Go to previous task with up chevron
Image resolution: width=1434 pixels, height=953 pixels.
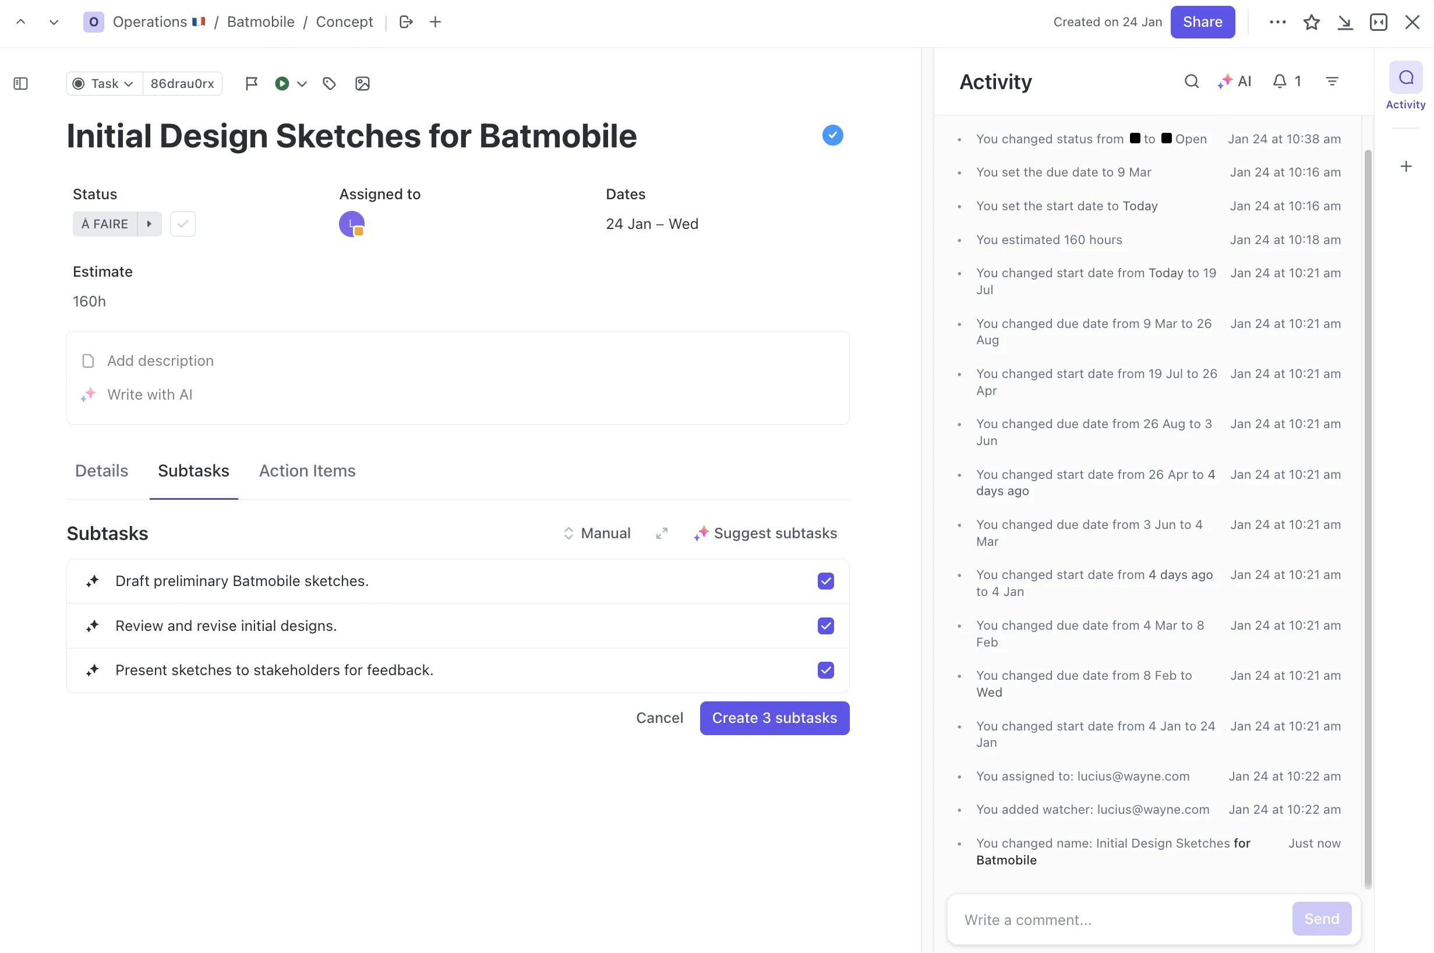click(x=20, y=22)
